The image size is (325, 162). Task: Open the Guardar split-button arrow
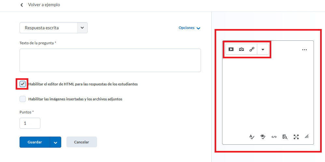coord(55,142)
